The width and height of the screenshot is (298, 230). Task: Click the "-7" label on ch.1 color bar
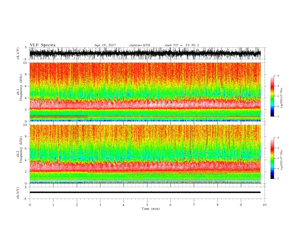pos(277,117)
